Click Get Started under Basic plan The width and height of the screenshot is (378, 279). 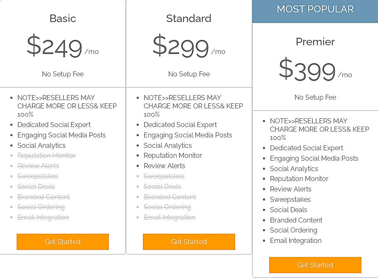point(62,242)
